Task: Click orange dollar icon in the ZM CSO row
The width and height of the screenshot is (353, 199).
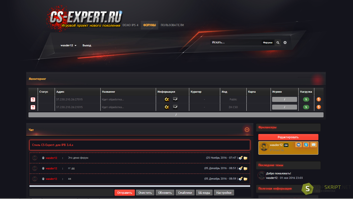Action: (x=319, y=107)
